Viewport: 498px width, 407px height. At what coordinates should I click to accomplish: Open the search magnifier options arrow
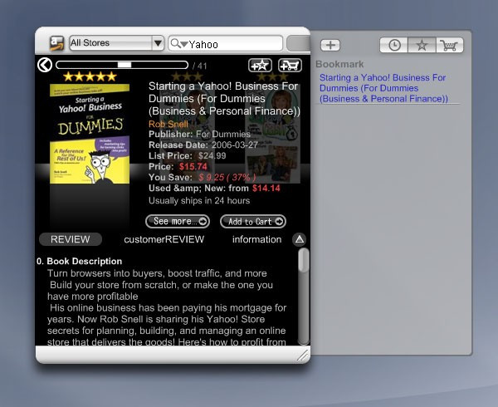pos(184,44)
